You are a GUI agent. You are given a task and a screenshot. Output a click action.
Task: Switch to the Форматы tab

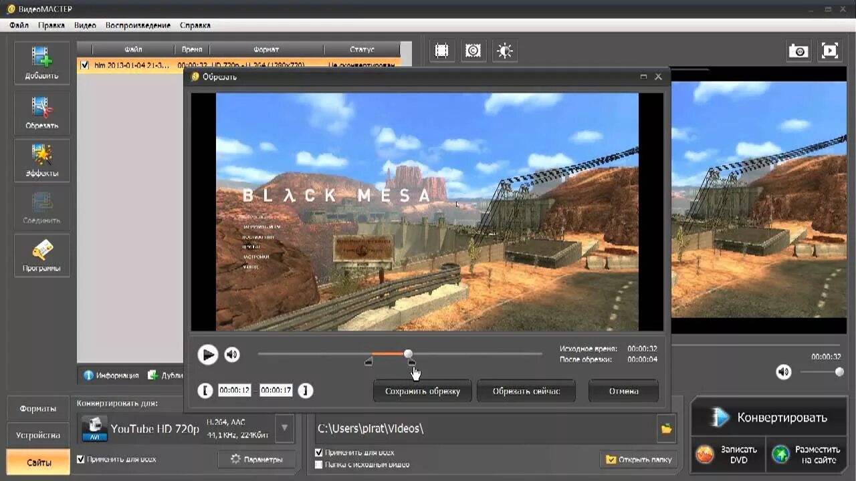click(x=38, y=409)
